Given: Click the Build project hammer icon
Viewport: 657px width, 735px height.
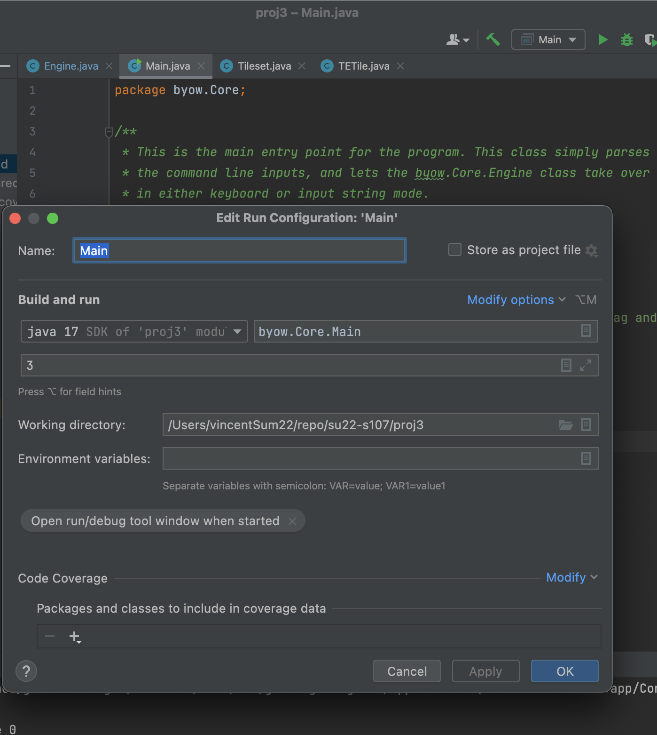Looking at the screenshot, I should point(493,40).
